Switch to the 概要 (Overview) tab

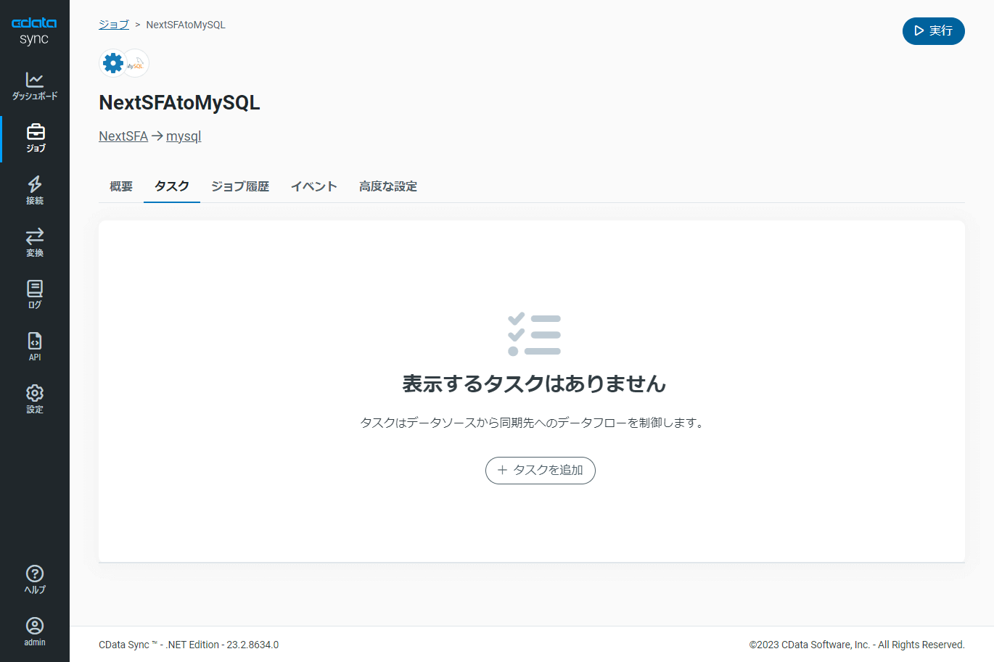[121, 186]
